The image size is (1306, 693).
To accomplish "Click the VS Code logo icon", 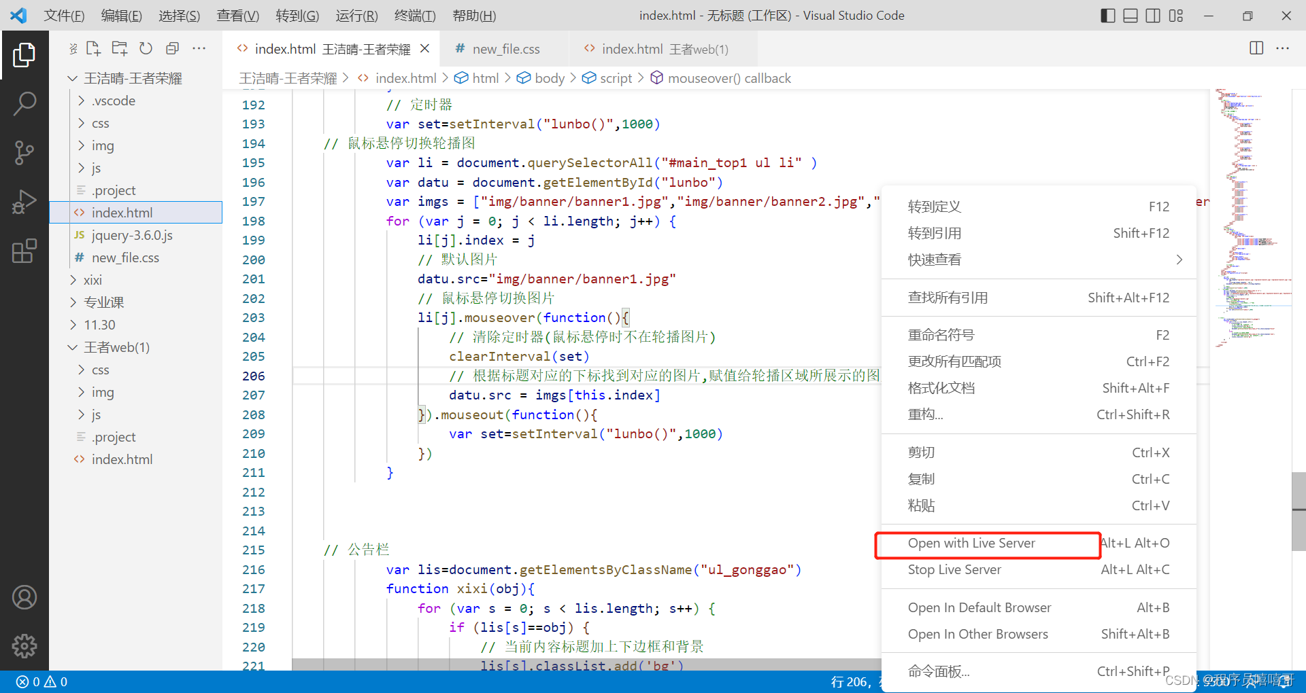I will pos(18,15).
